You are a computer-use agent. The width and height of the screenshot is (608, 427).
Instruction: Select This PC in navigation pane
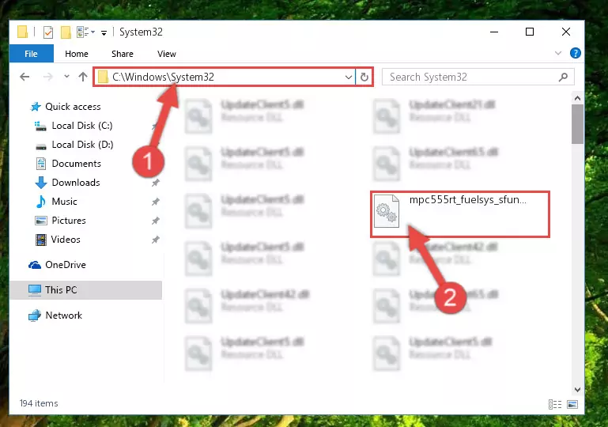tap(85, 290)
